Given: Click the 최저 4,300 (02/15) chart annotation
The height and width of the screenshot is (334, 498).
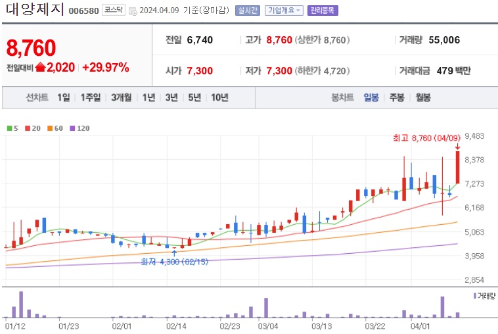Looking at the screenshot, I should tap(174, 262).
